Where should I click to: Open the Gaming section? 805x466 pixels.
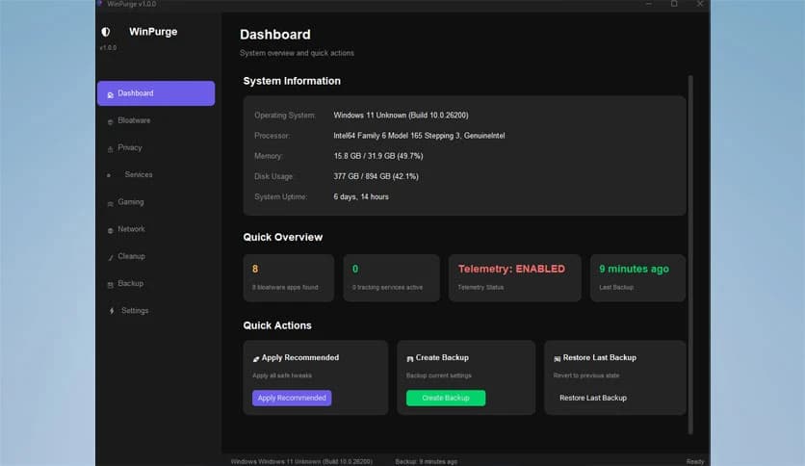pos(156,202)
